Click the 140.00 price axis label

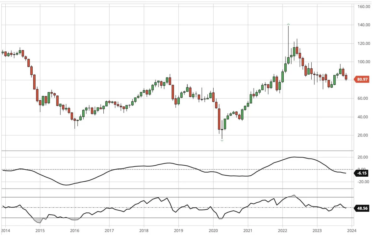pos(363,25)
